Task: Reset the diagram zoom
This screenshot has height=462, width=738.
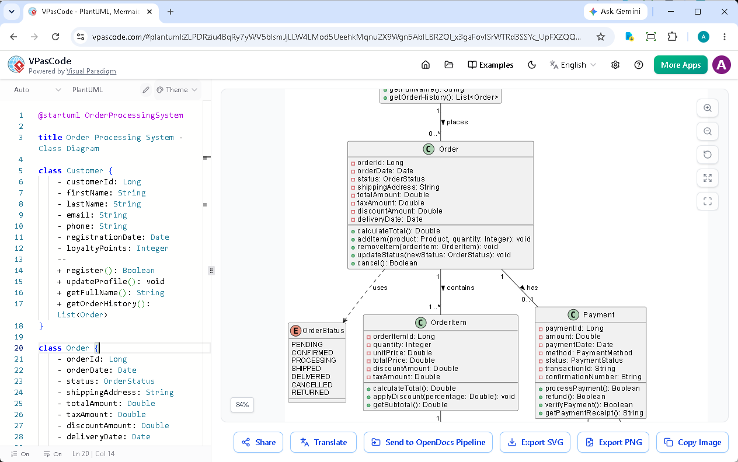Action: coord(708,155)
